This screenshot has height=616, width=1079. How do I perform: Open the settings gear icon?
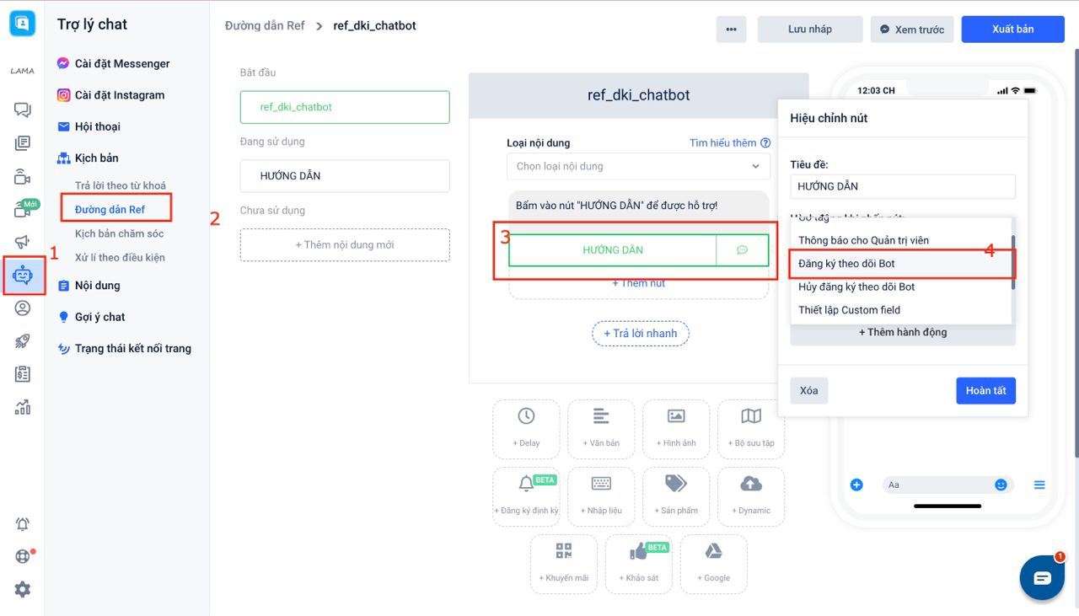coord(23,589)
